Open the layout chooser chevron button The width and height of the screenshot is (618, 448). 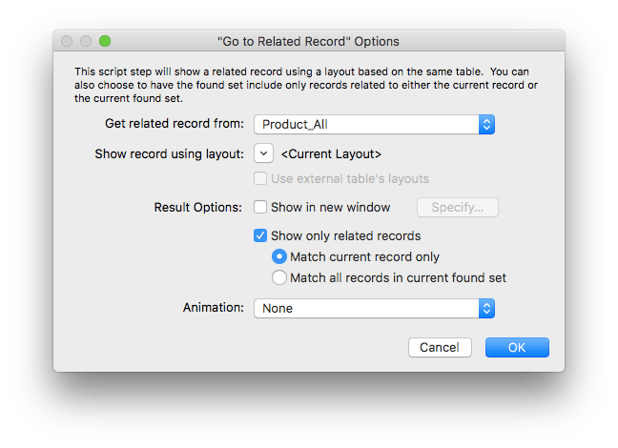point(263,153)
